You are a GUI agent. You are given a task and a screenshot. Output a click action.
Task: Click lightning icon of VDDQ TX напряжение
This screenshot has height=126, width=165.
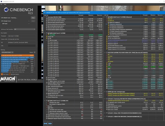pyautogui.click(x=107, y=37)
